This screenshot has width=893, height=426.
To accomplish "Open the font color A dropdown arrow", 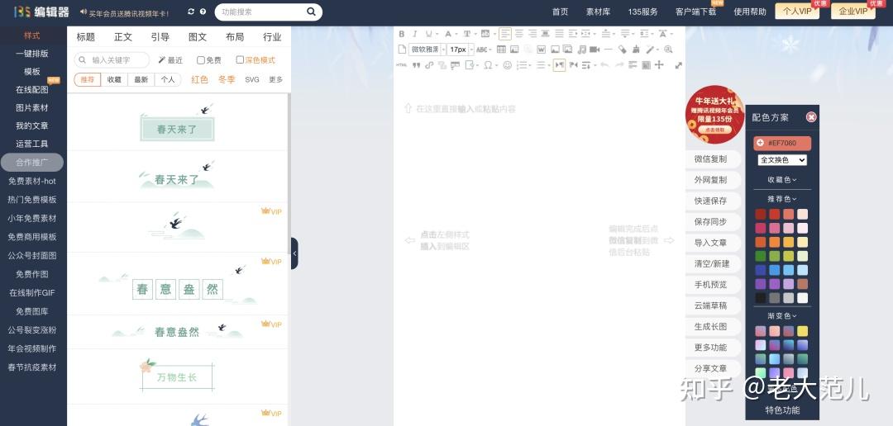I will [x=456, y=34].
